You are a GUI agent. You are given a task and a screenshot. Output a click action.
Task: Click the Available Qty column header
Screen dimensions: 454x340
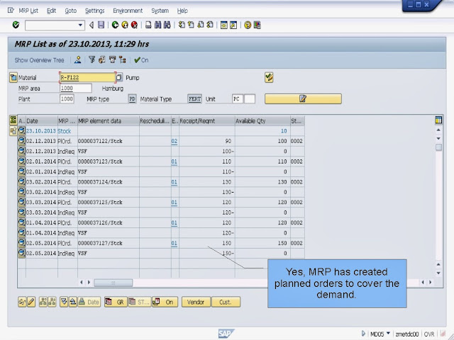pyautogui.click(x=262, y=121)
